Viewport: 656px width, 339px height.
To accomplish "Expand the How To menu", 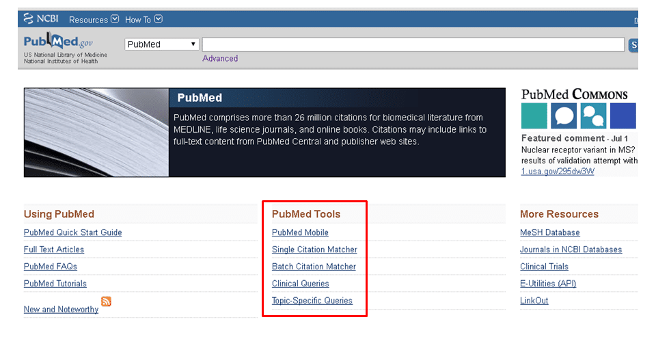I will 143,20.
